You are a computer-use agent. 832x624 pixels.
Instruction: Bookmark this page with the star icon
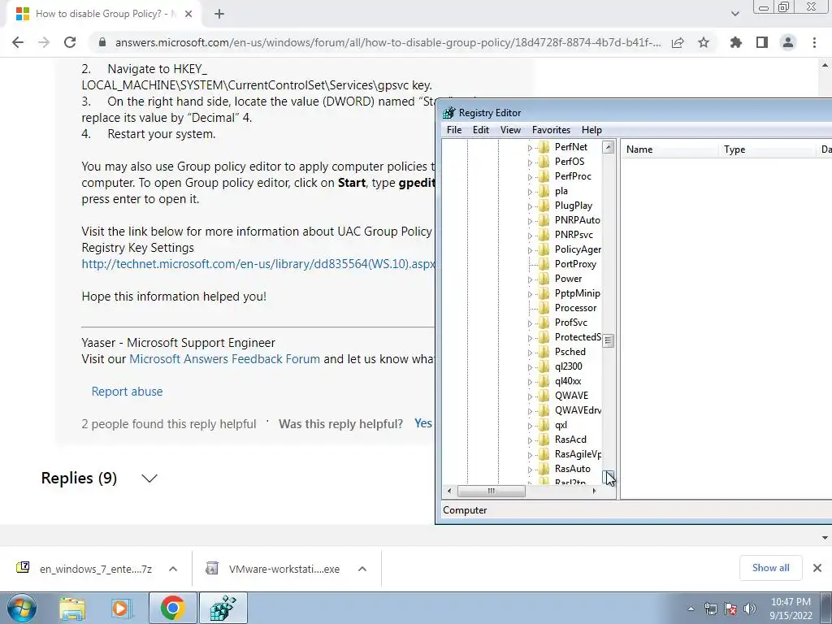click(x=704, y=42)
